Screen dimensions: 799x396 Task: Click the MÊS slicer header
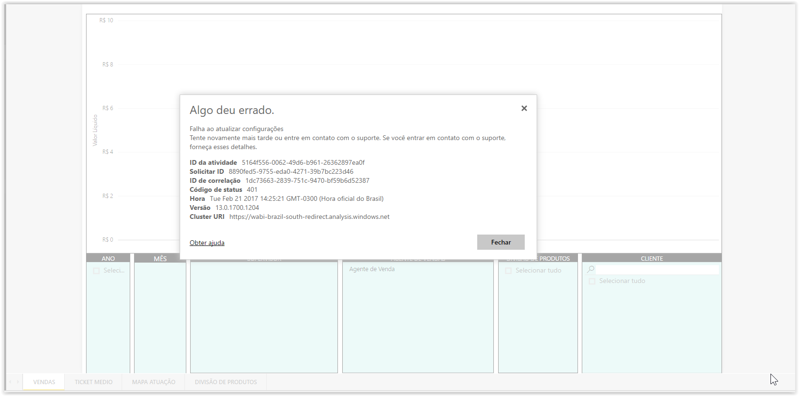pyautogui.click(x=160, y=258)
